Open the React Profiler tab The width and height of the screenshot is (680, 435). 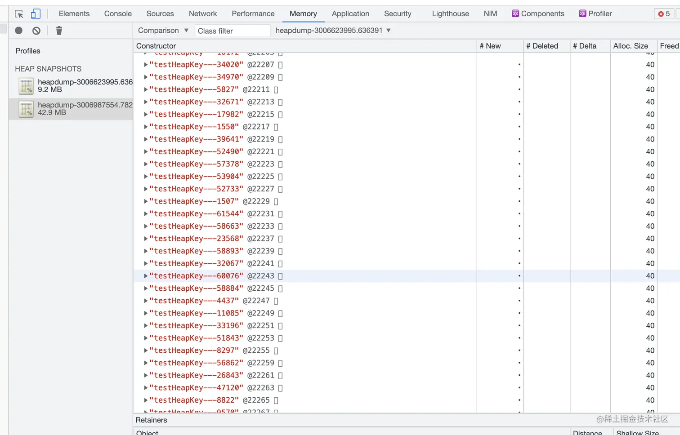(x=595, y=14)
